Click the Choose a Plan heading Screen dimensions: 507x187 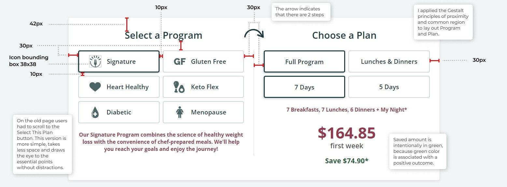(344, 35)
